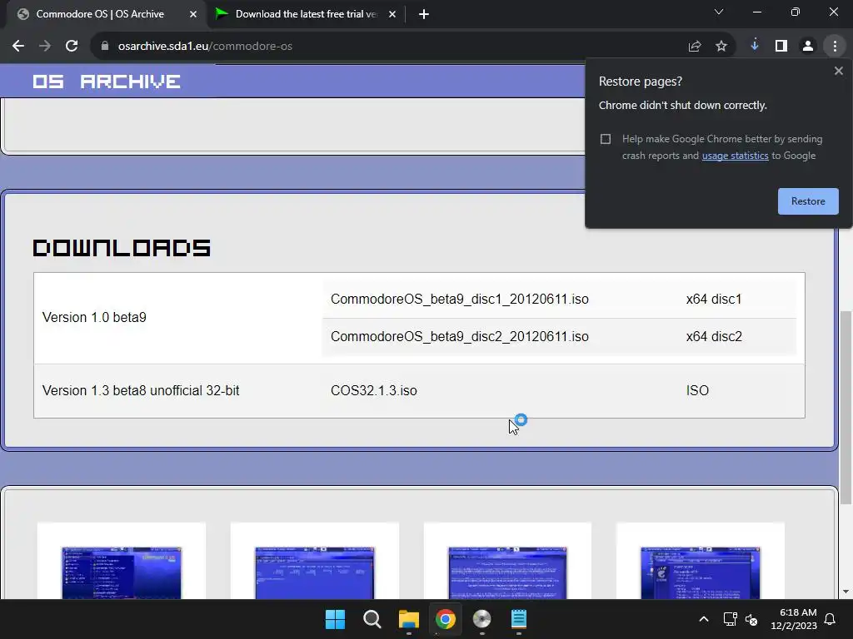View site information lock icon

click(x=105, y=47)
